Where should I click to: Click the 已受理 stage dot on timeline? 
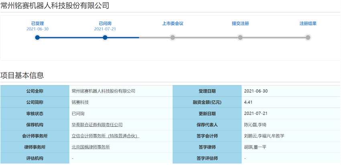pyautogui.click(x=37, y=38)
